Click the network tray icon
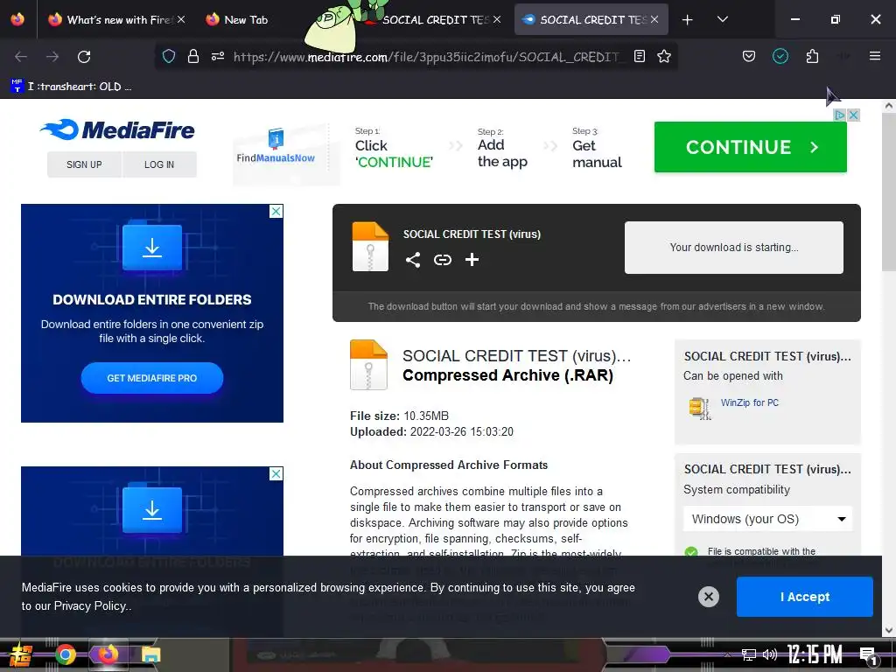 click(x=749, y=654)
